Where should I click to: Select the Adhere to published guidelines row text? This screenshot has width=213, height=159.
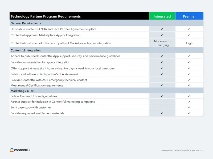[65, 56]
